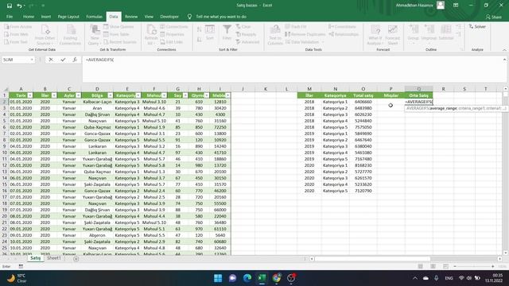Click the zoom out minus button
509x286 pixels.
(455, 267)
